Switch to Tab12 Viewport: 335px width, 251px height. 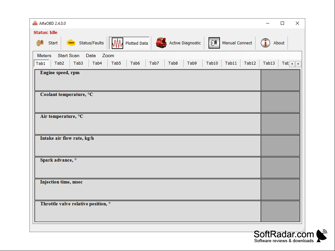tap(250, 63)
